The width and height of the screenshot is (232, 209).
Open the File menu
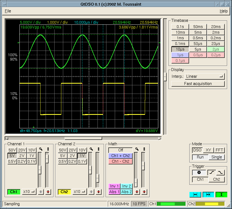(8, 11)
